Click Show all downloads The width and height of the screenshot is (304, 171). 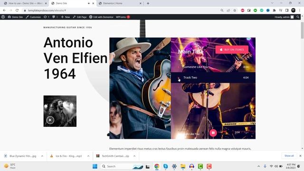289,156
